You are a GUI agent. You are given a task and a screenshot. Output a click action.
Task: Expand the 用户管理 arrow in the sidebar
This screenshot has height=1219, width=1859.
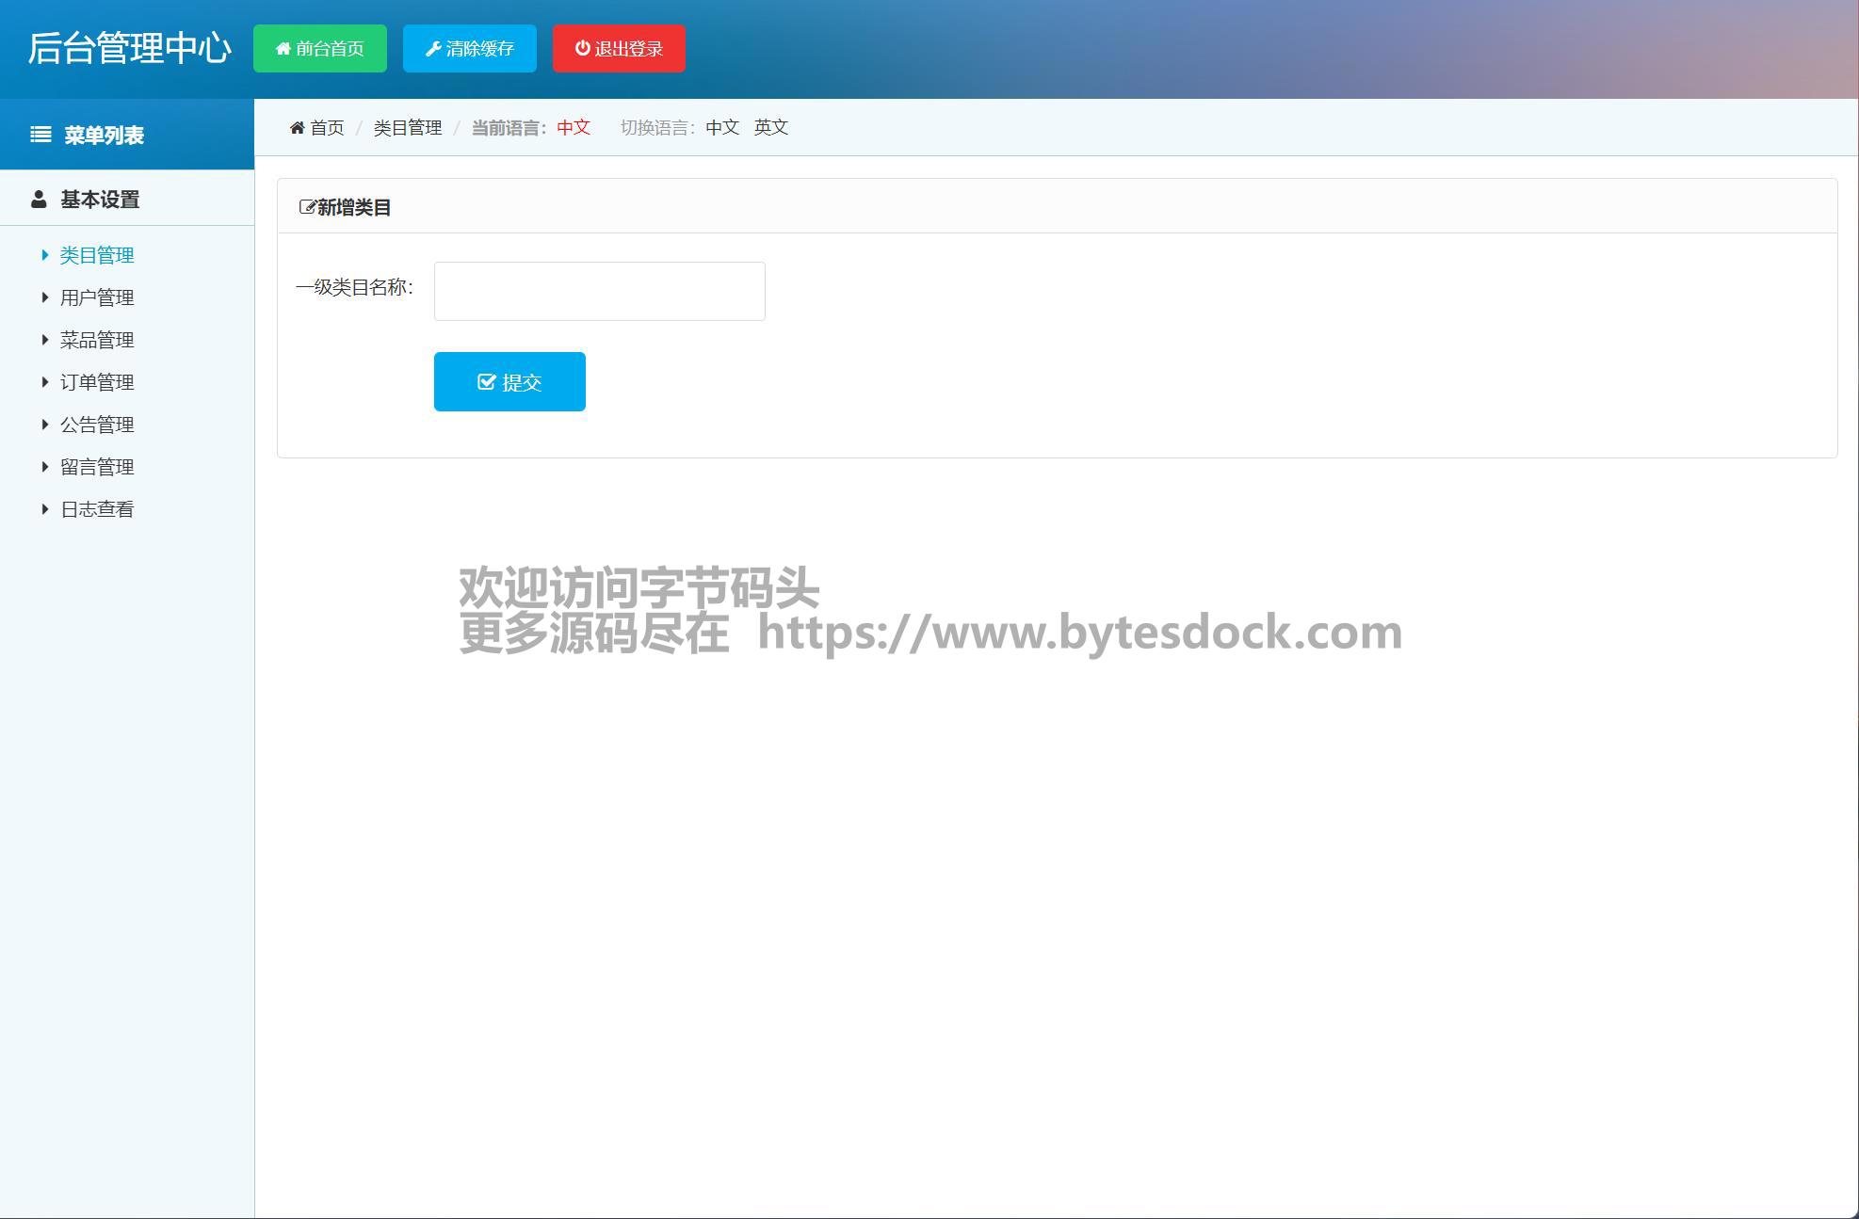[x=44, y=297]
